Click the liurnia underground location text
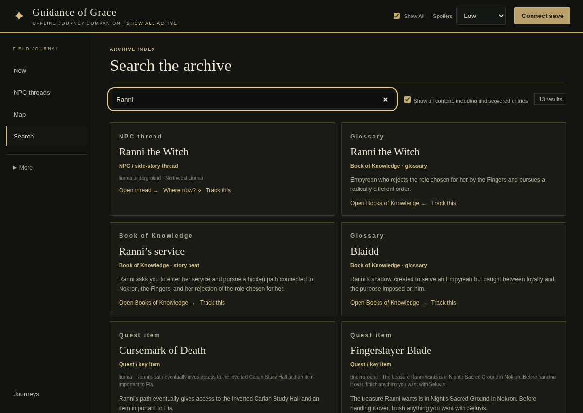The width and height of the screenshot is (583, 413). [140, 178]
